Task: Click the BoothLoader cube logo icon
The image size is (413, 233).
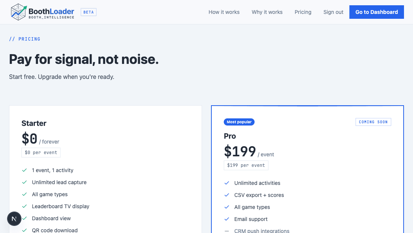Action: [19, 12]
